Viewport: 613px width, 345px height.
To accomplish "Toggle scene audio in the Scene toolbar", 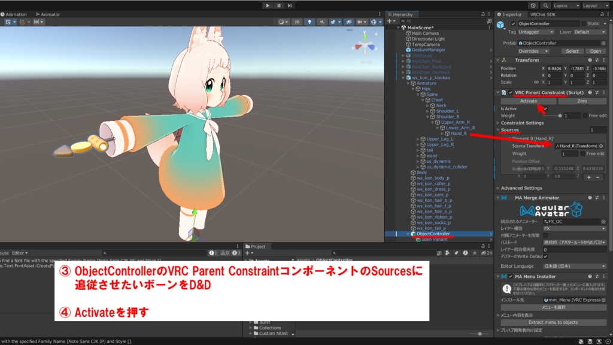I will click(x=322, y=22).
